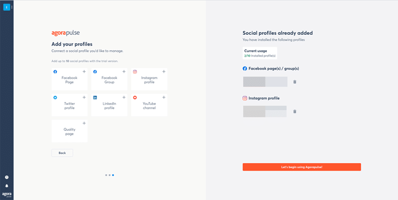The image size is (398, 200).
Task: Click the Agorapulse logo at sidebar bottom
Action: (x=7, y=194)
